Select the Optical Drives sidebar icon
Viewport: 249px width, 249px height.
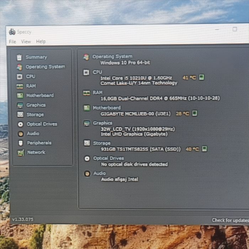pyautogui.click(x=21, y=124)
